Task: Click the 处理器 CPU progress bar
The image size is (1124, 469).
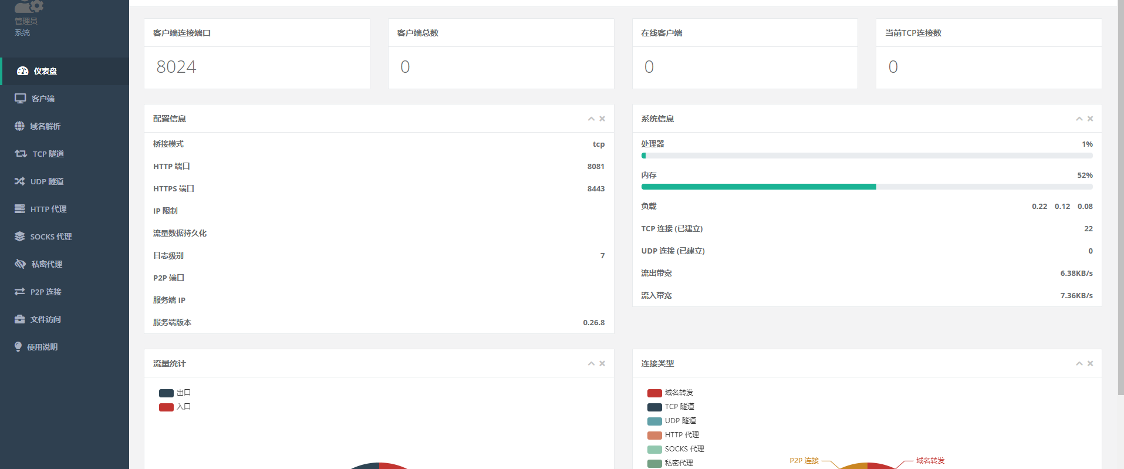Action: (x=867, y=156)
